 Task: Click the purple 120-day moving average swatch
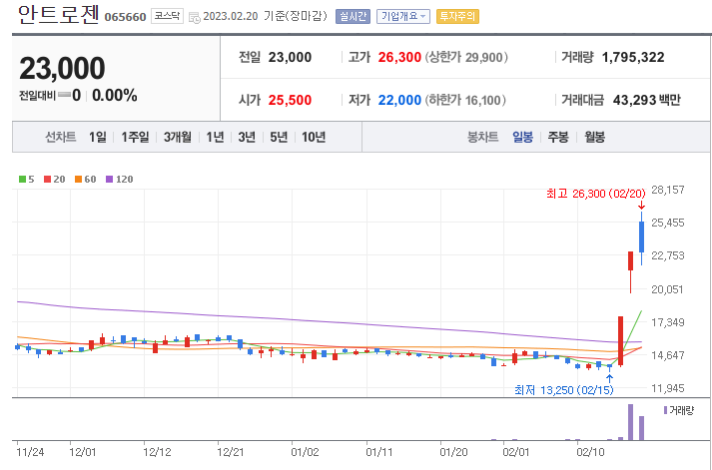[109, 180]
